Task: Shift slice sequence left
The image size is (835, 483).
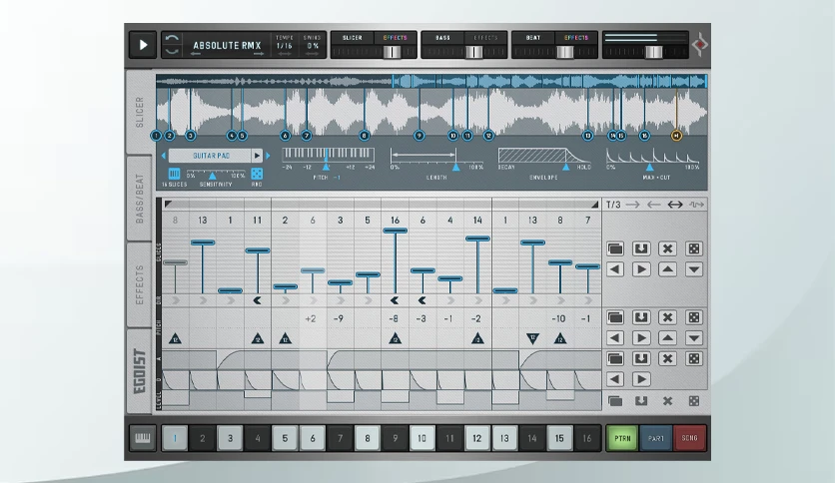Action: (615, 269)
